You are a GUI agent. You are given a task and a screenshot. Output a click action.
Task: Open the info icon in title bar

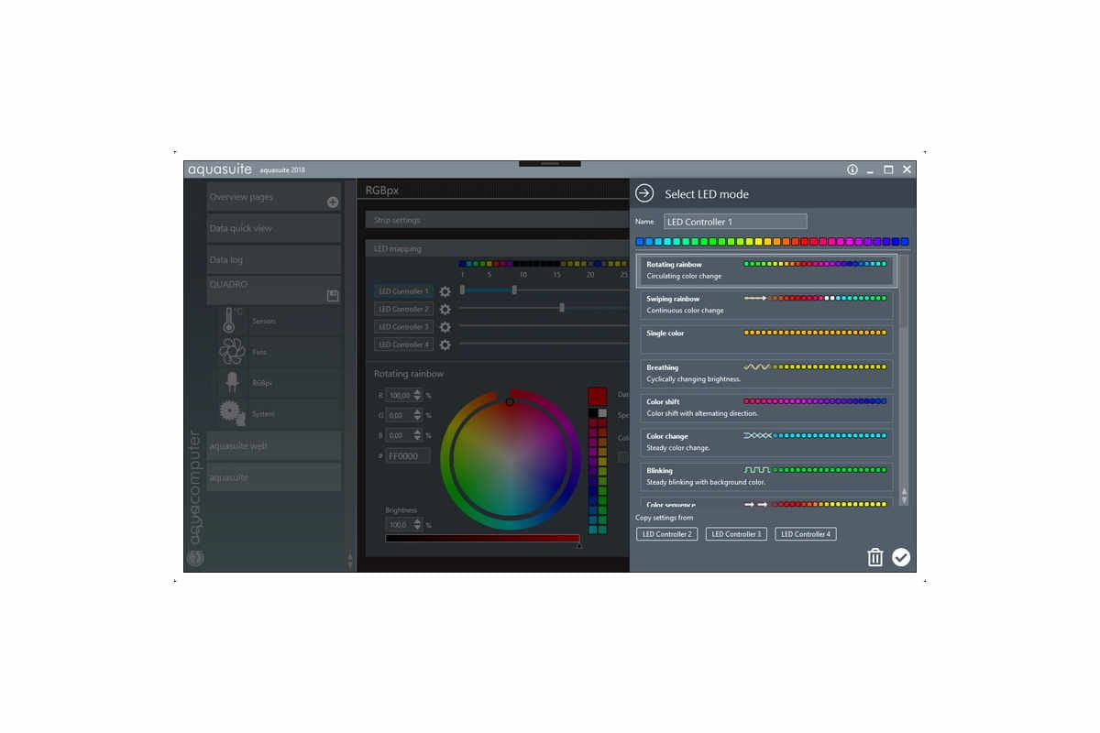(852, 170)
